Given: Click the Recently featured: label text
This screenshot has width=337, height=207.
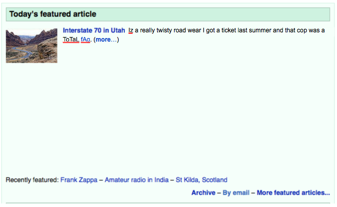Looking at the screenshot, I should 32,180.
